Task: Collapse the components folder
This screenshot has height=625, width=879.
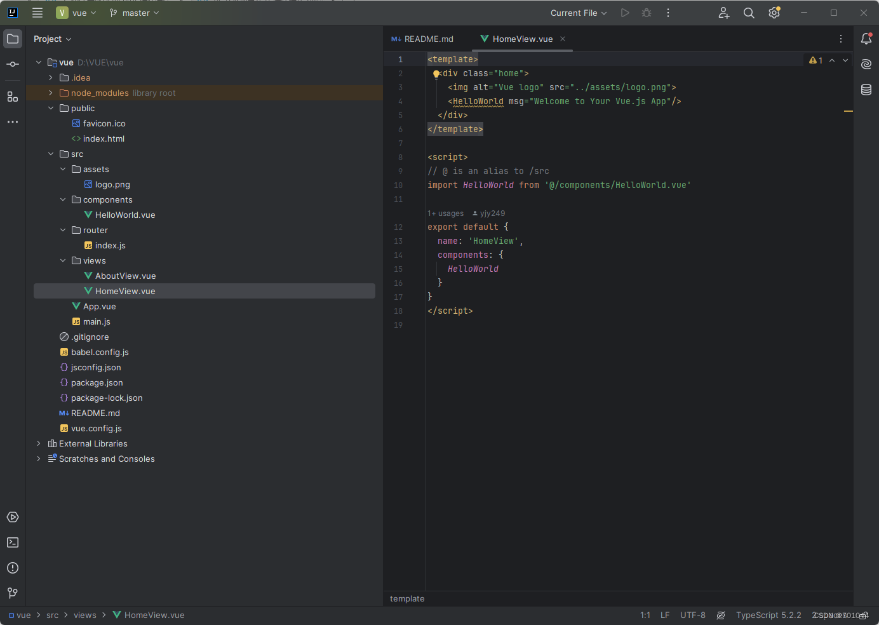Action: (63, 199)
